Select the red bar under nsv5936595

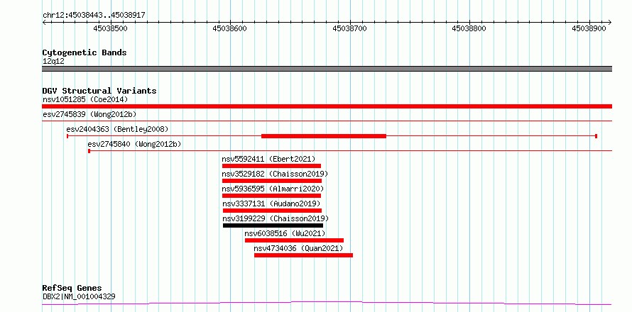click(272, 196)
